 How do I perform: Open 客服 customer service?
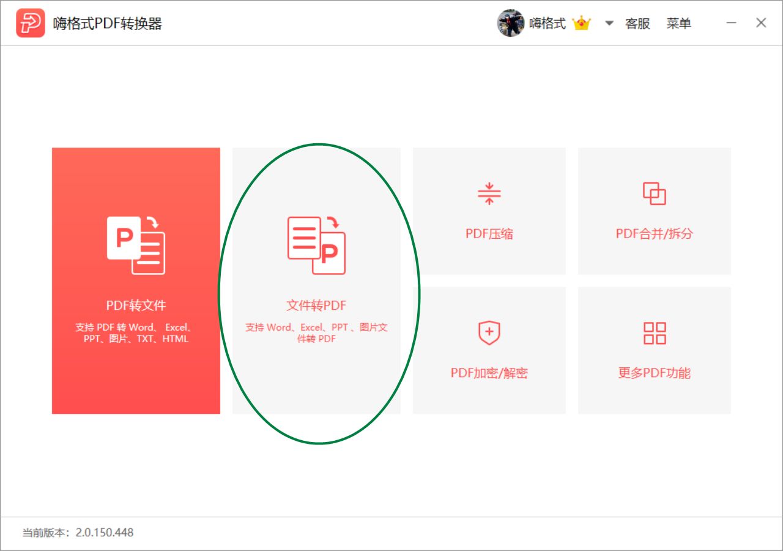(x=638, y=23)
